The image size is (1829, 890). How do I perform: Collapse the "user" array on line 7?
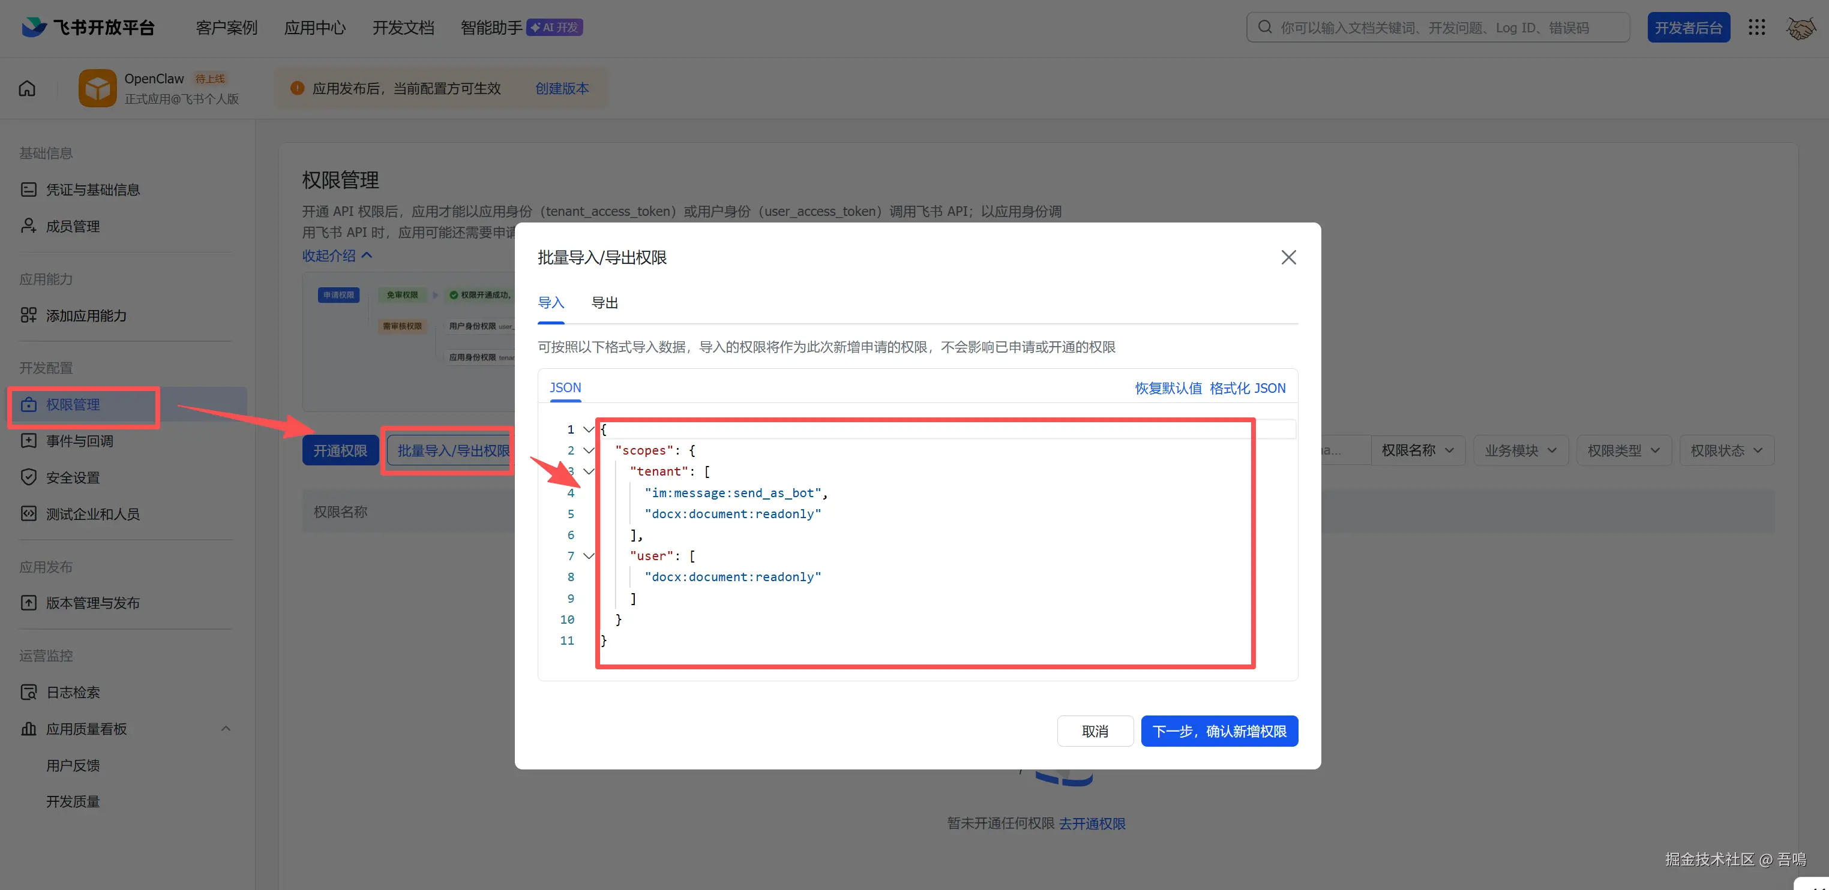(x=588, y=556)
